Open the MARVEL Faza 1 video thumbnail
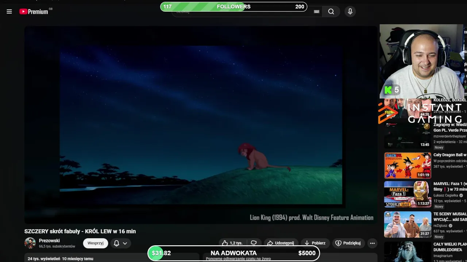 (408, 194)
